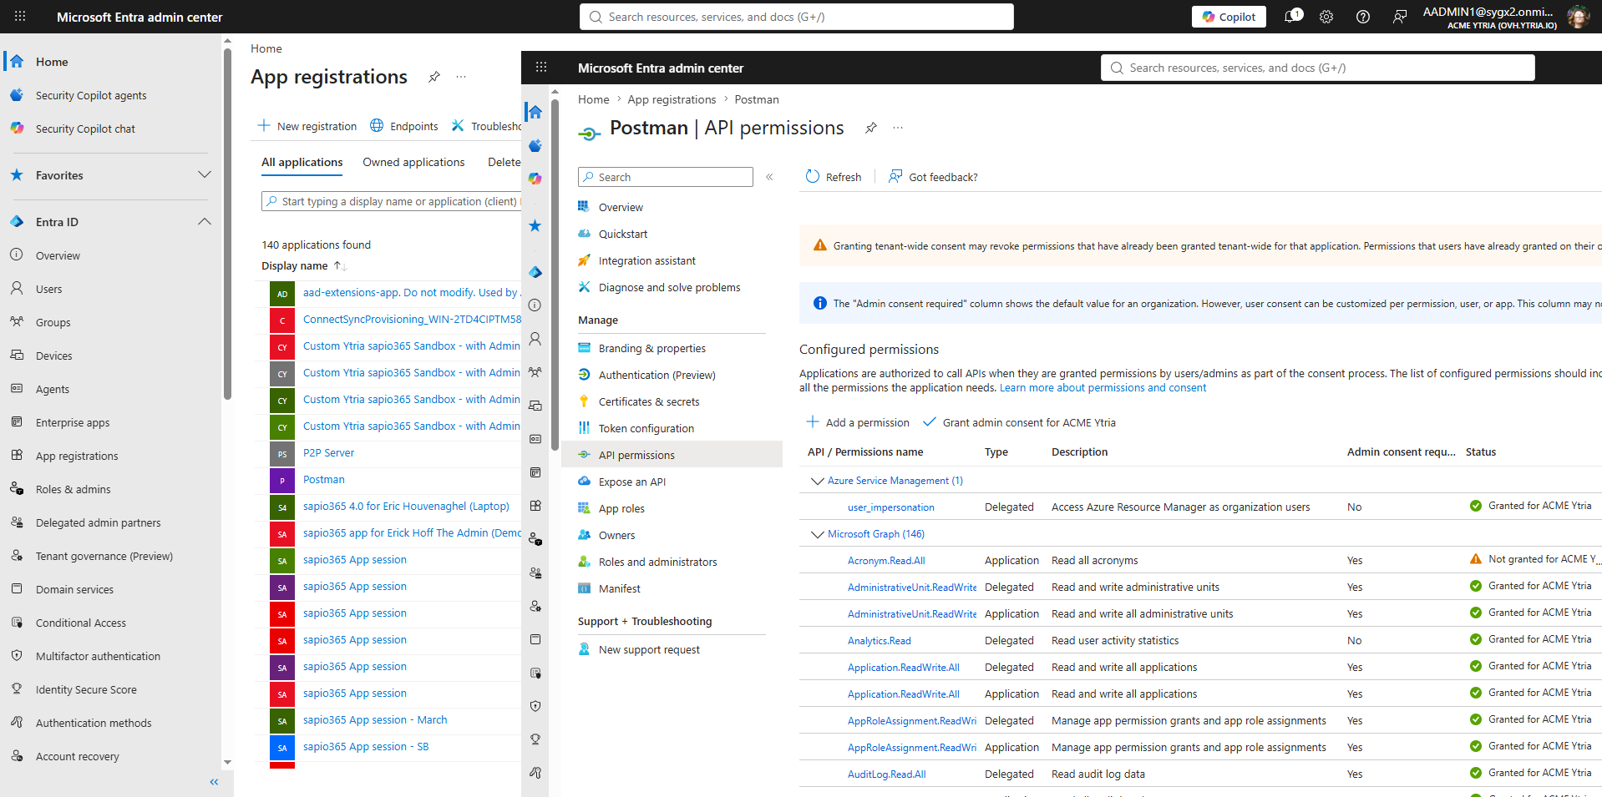Open the Acronym.Read.All permission
The image size is (1602, 797).
886,561
